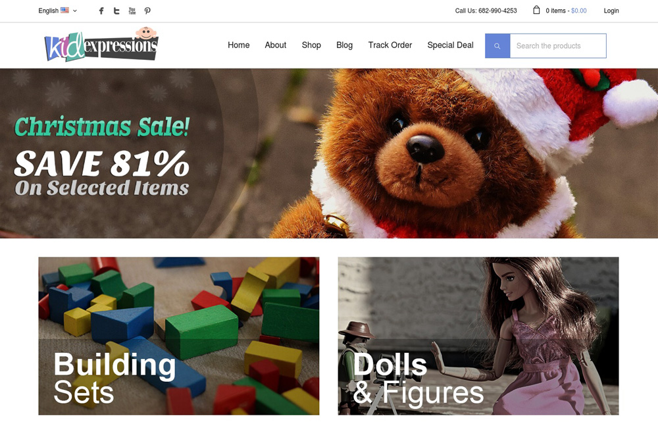Visit the Blog page

pyautogui.click(x=345, y=45)
